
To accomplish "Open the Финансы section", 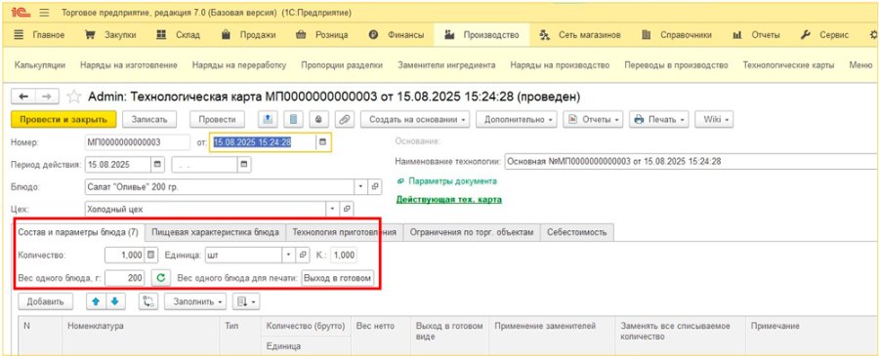I will coord(397,35).
